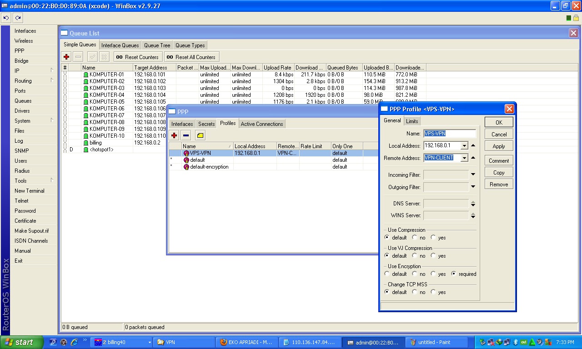Viewport: 582px width, 349px height.
Task: Click the VPS-VPN profile icon in PPP list
Action: coord(186,153)
